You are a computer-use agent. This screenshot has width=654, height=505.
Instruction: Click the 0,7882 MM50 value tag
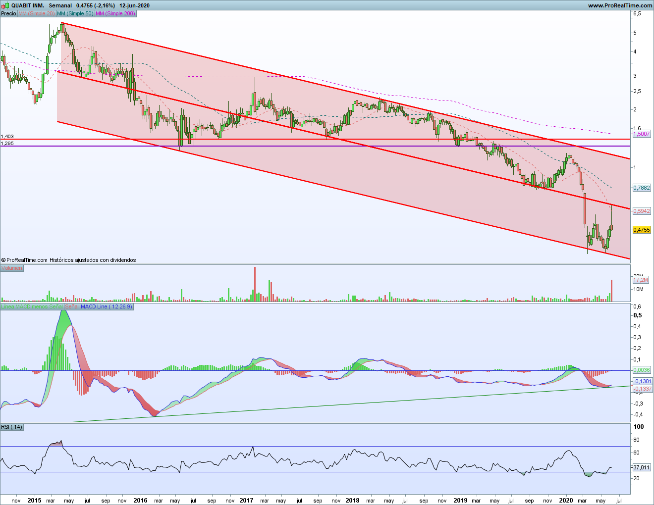click(642, 188)
